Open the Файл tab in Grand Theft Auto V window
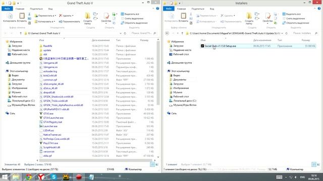This screenshot has width=323, height=181. tap(7, 9)
